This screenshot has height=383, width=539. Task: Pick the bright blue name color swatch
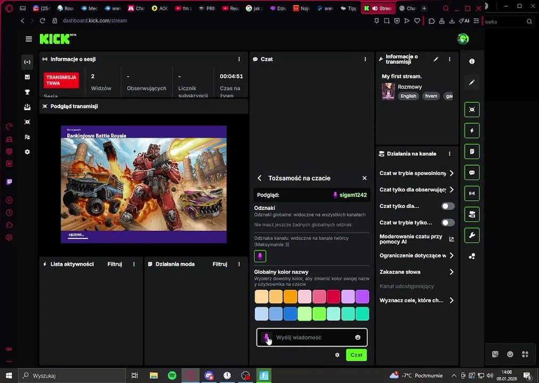[x=290, y=314]
